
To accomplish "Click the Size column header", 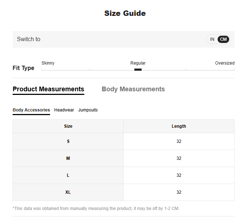I will click(68, 126).
